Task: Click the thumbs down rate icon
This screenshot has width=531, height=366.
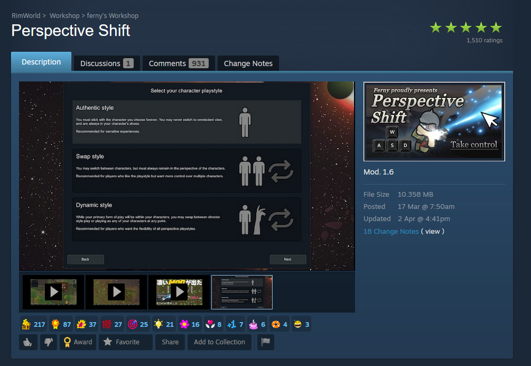Action: (x=49, y=342)
